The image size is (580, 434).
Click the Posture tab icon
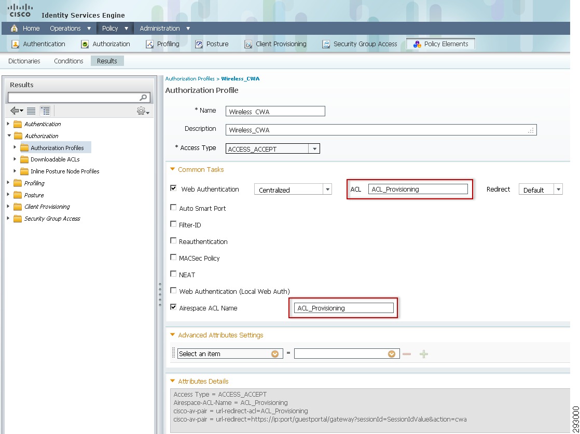point(199,44)
